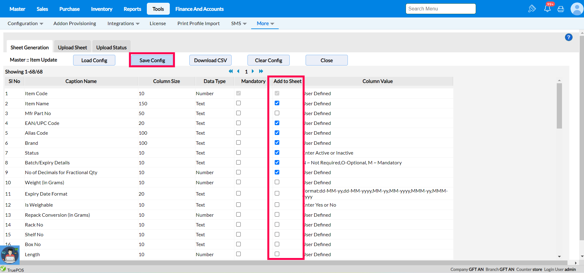The image size is (584, 273).
Task: Open the blue help question icon
Action: pyautogui.click(x=568, y=37)
